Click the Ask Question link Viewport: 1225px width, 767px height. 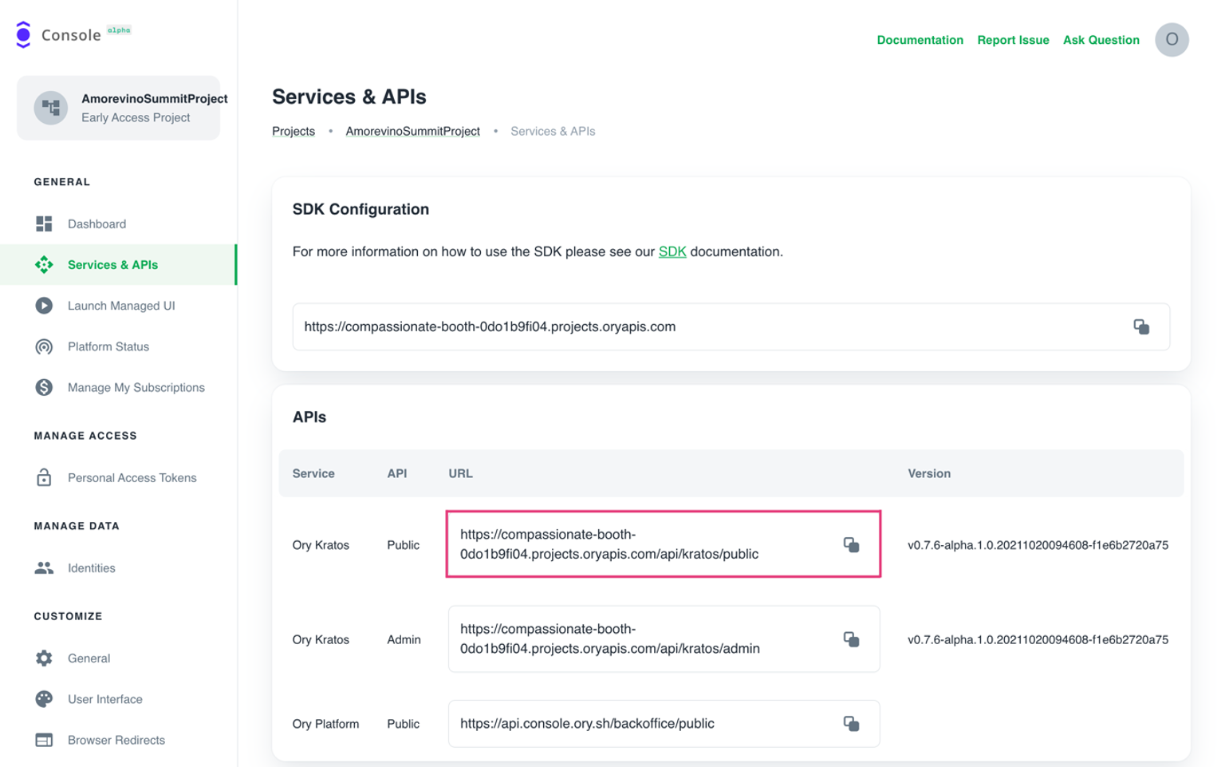tap(1101, 40)
